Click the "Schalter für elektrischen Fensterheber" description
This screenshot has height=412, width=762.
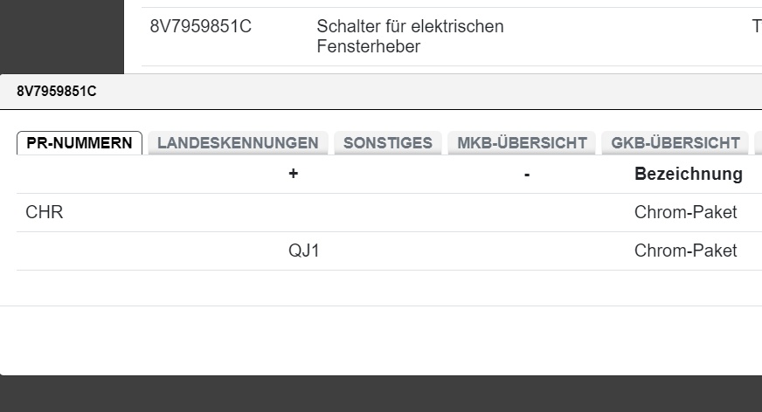tap(410, 37)
